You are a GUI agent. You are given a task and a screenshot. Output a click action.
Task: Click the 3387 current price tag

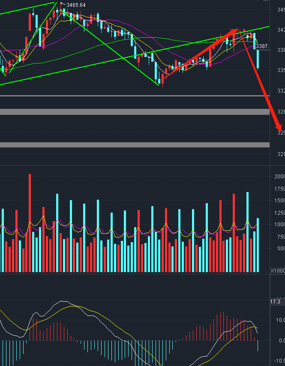(x=263, y=46)
